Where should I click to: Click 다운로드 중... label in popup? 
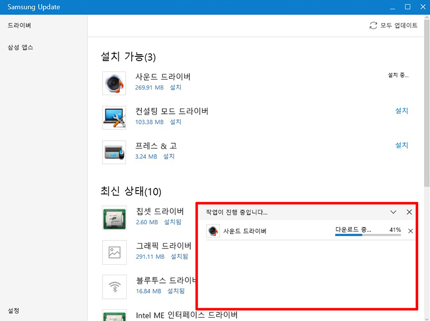click(x=353, y=230)
